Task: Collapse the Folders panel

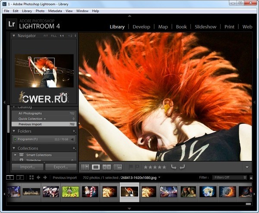Action: [x=14, y=131]
